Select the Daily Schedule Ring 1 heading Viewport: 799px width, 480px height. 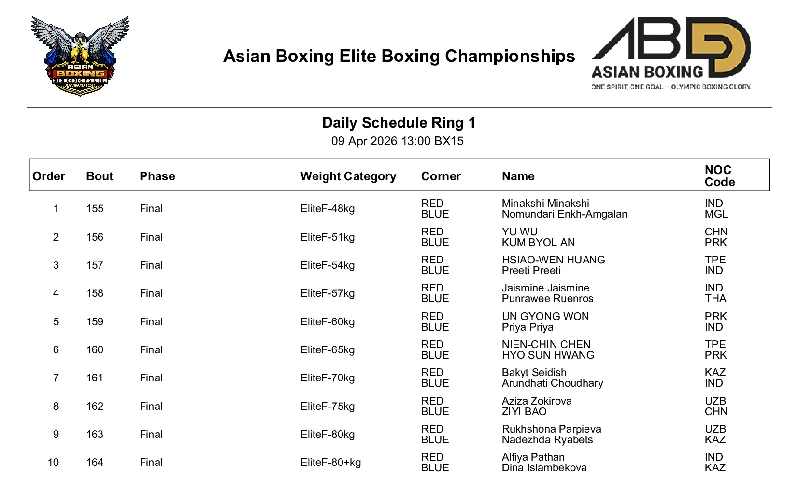tap(399, 123)
